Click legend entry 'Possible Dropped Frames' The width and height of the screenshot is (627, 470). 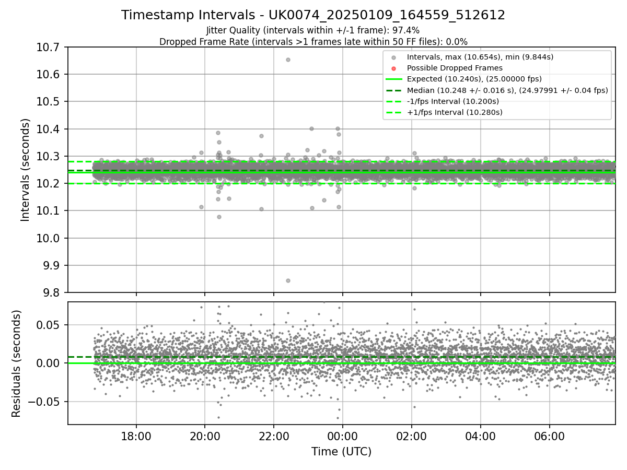455,68
